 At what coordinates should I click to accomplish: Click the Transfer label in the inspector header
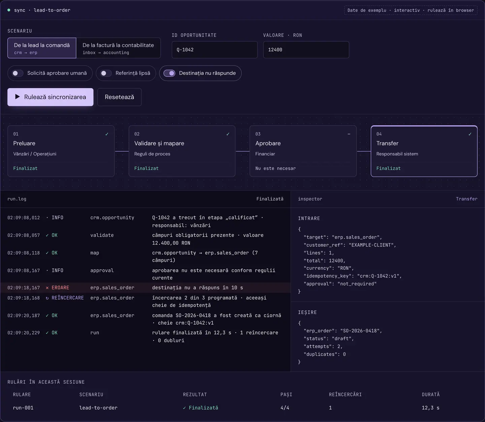466,199
